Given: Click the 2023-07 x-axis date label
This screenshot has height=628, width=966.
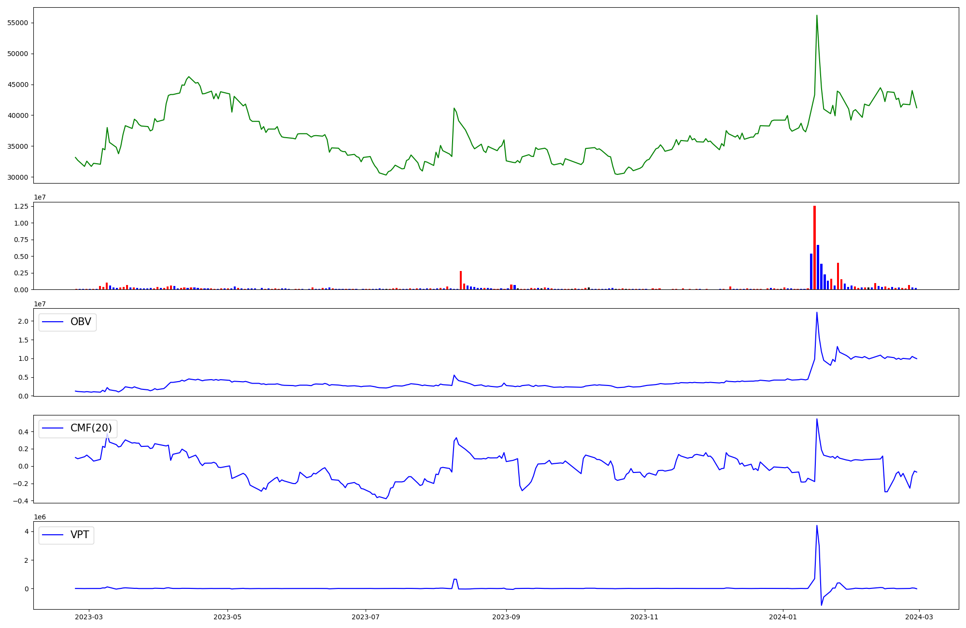Looking at the screenshot, I should [366, 617].
